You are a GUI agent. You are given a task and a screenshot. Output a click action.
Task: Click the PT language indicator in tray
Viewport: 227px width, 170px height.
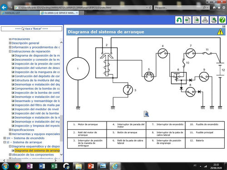(x=195, y=166)
